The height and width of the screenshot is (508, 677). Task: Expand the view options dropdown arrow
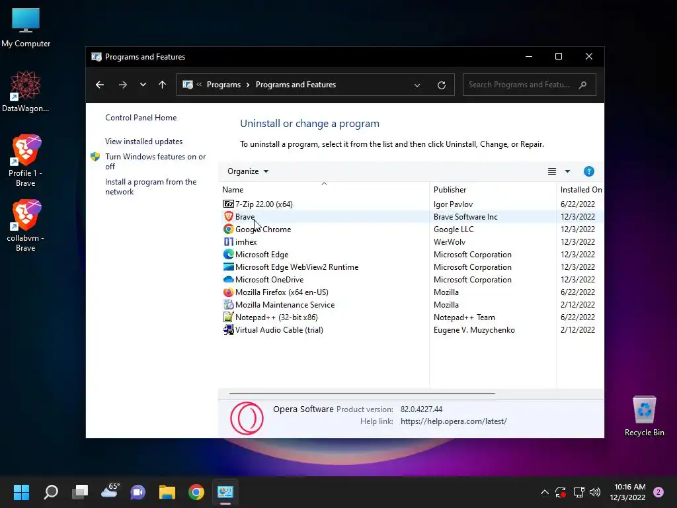tap(567, 171)
